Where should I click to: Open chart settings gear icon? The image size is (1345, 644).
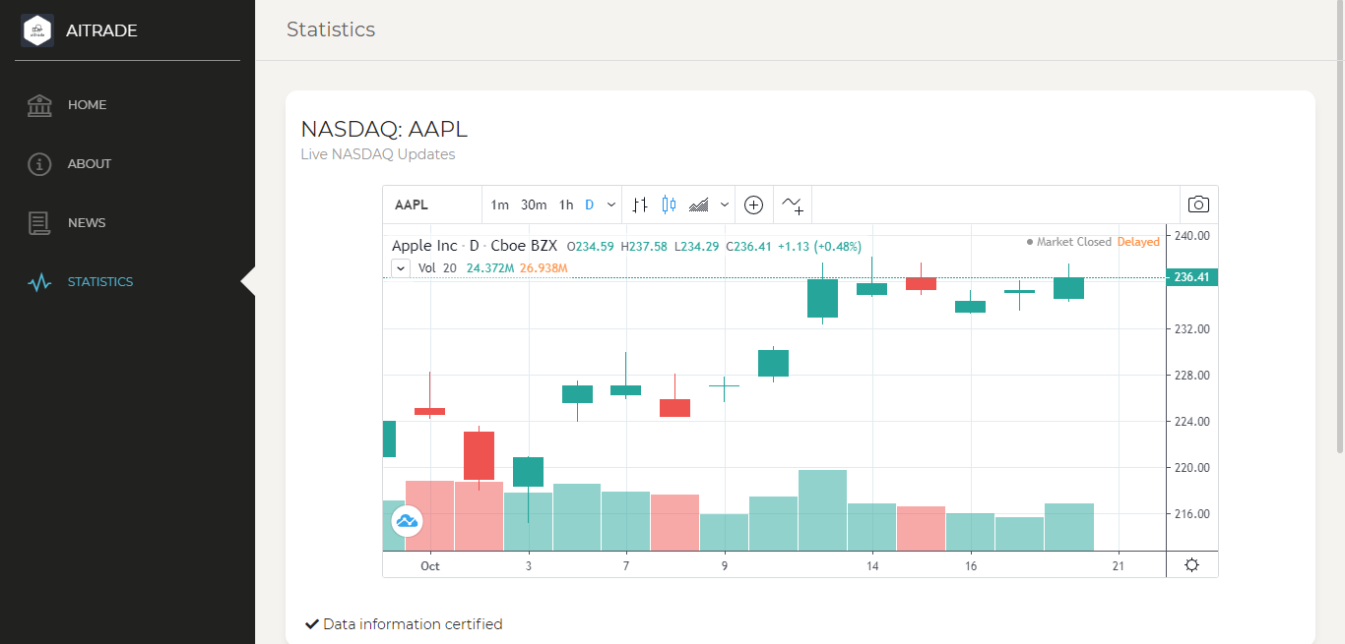coord(1191,564)
